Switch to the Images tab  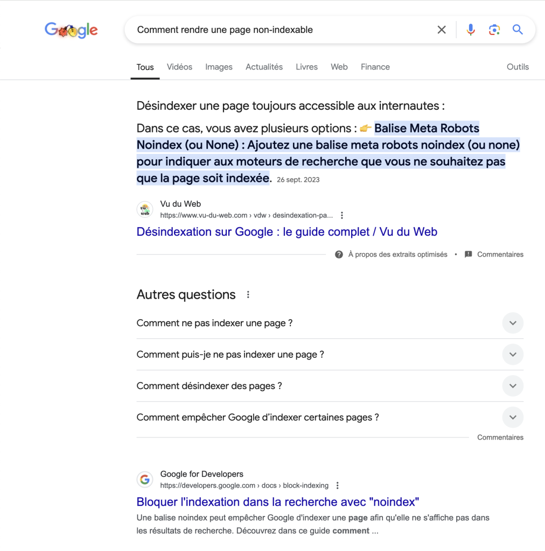(x=219, y=67)
